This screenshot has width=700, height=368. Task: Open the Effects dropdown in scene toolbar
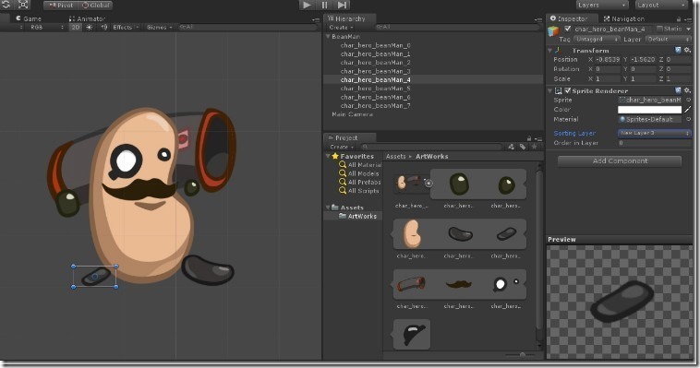pos(126,28)
